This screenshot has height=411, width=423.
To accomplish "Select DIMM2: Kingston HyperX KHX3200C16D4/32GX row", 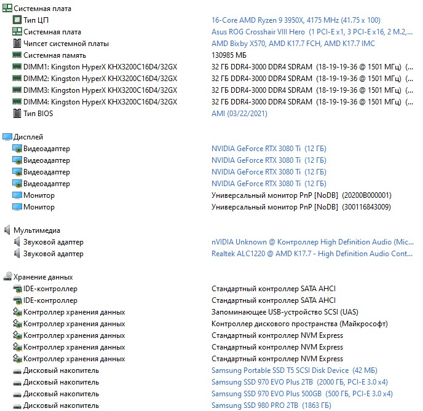I will 100,79.
